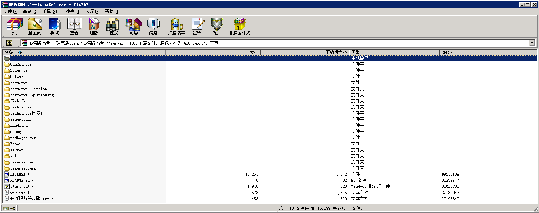The width and height of the screenshot is (539, 213).
Task: Run the Test (测试) archive tool
Action: 55,26
